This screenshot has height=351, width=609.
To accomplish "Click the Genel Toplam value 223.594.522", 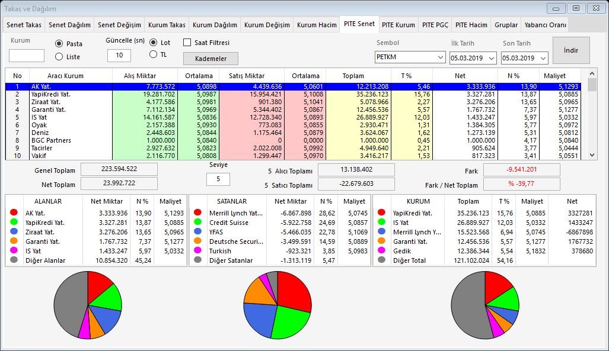I will click(x=119, y=169).
